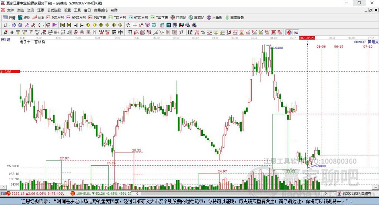Switch to the K线 candlestick chart button
Viewport: 379px width, 205px height.
38,18
